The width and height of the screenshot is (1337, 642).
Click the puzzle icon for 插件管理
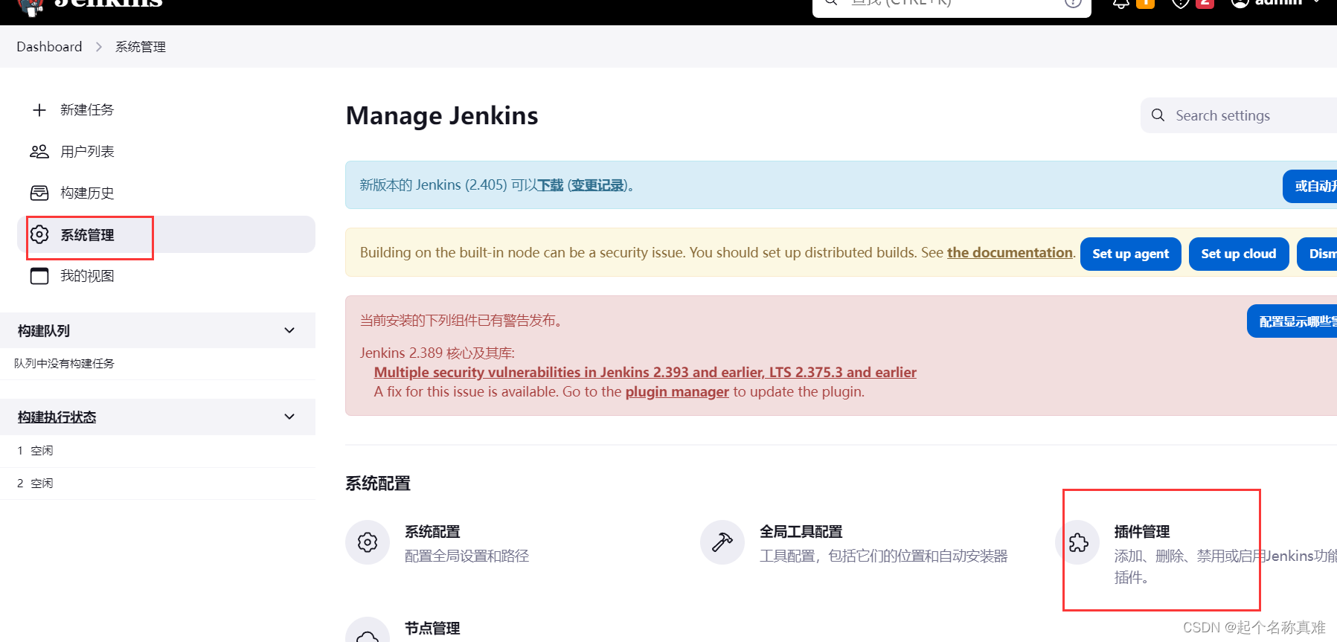coord(1078,542)
